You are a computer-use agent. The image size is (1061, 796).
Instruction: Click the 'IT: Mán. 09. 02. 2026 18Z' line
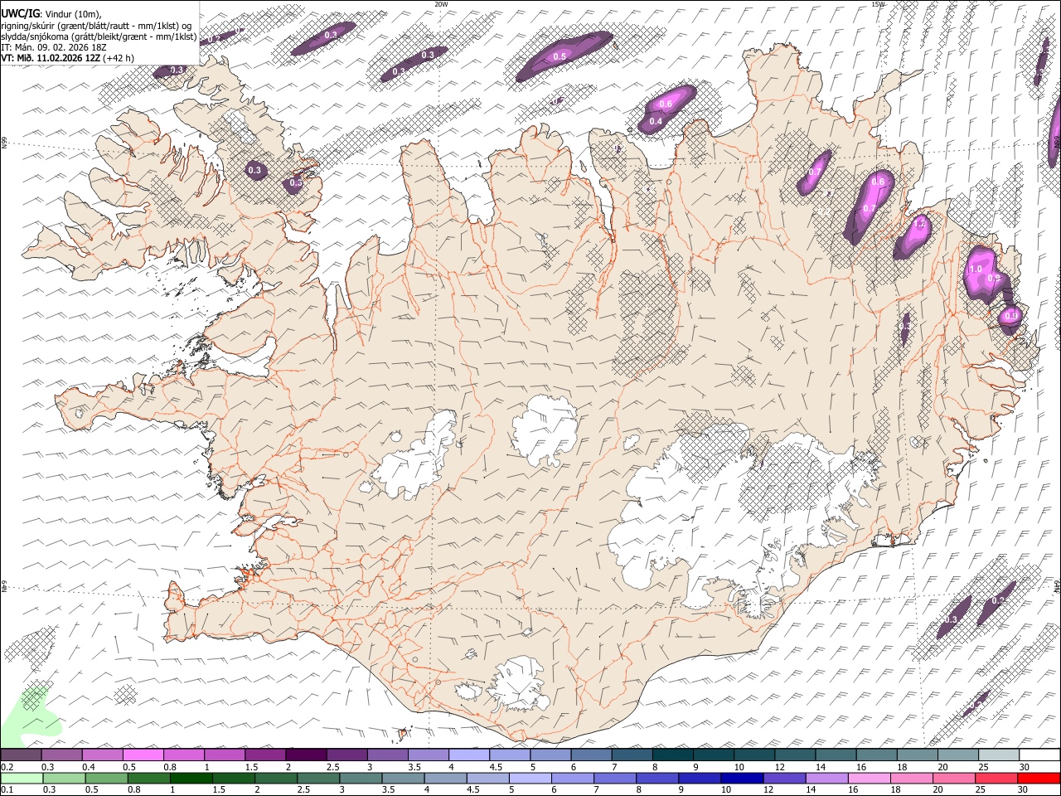click(53, 47)
